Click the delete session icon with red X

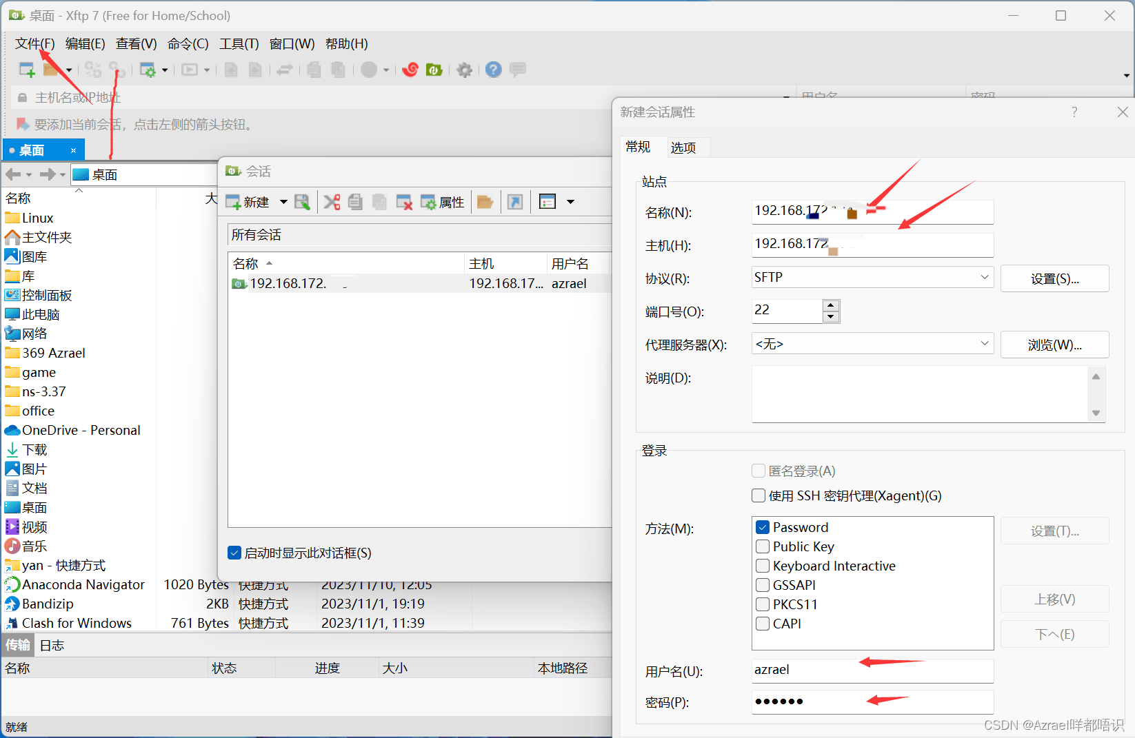click(404, 202)
